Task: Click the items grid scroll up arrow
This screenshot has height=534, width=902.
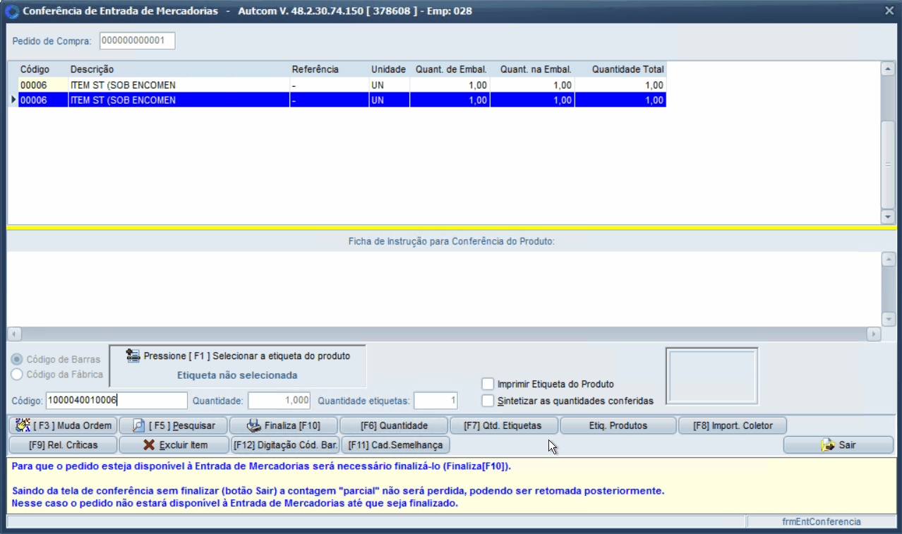Action: (888, 68)
